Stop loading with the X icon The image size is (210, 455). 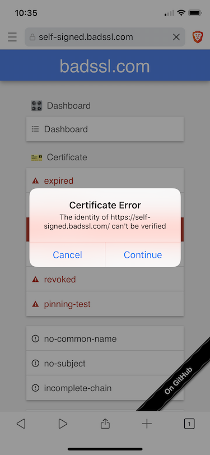click(x=176, y=37)
